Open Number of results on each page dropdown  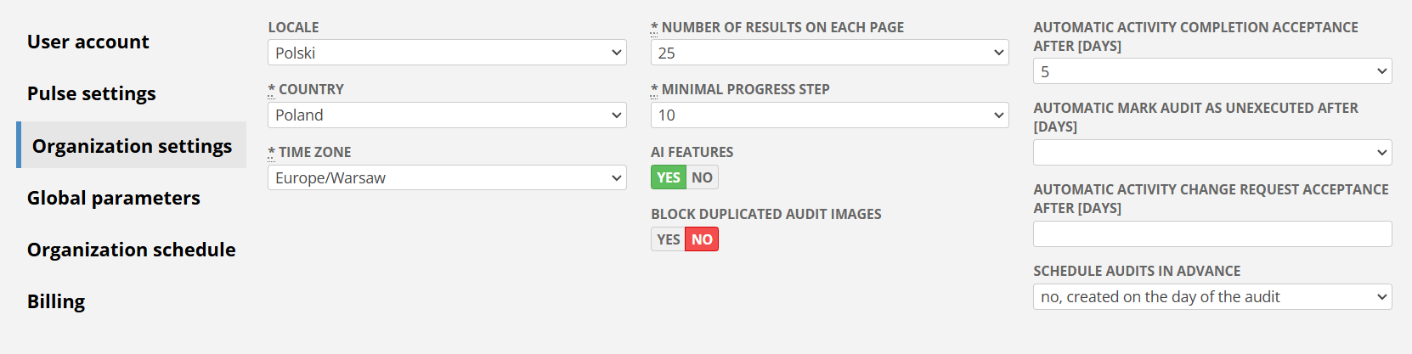(829, 53)
